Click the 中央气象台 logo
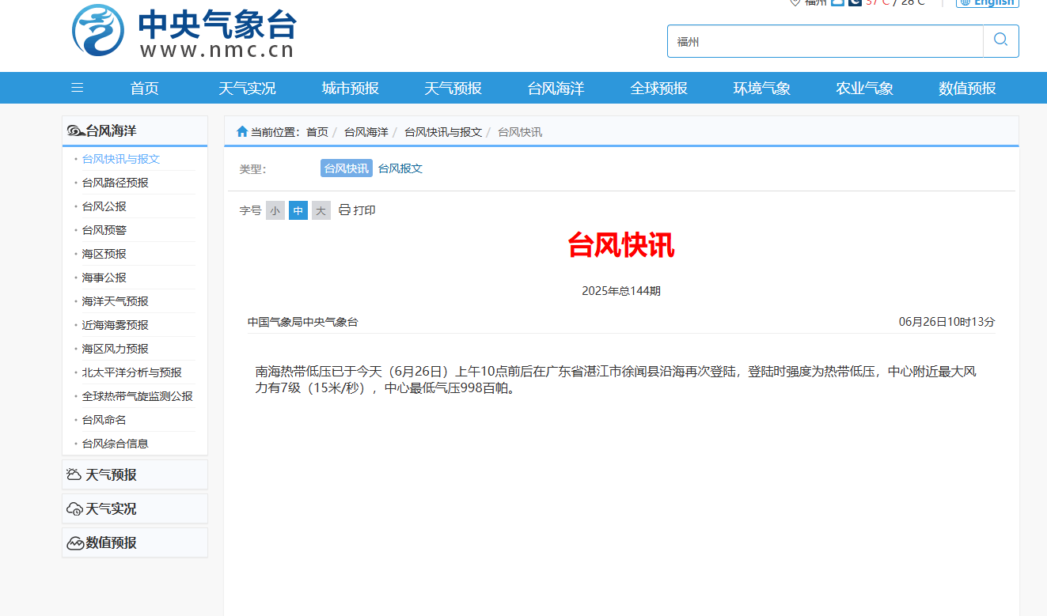1047x616 pixels. click(183, 32)
